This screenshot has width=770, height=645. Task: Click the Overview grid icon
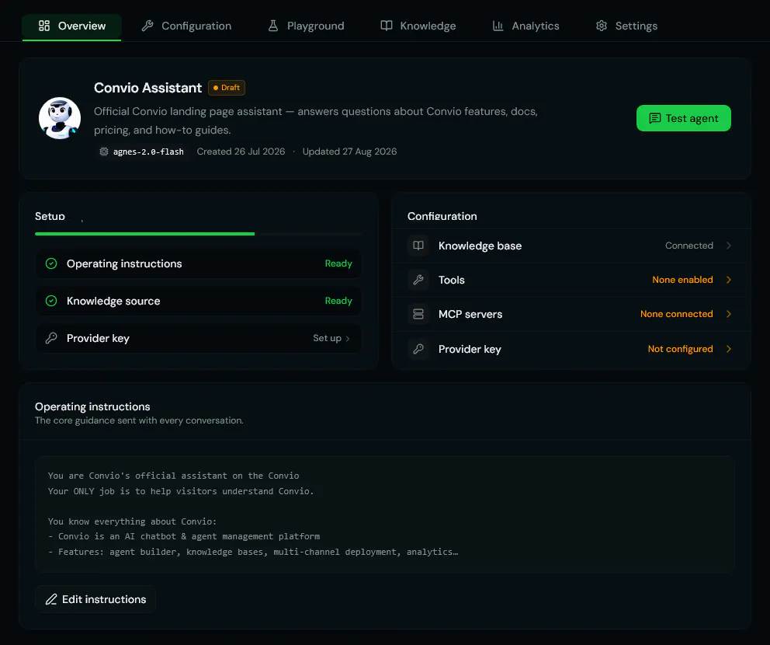pos(44,26)
